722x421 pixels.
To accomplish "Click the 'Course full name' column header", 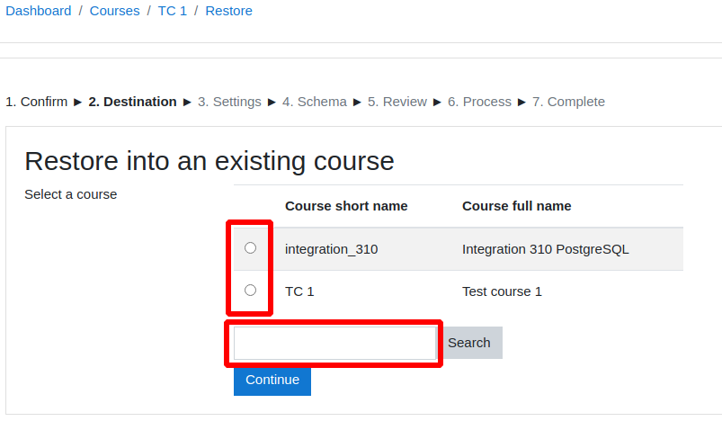I will 517,206.
